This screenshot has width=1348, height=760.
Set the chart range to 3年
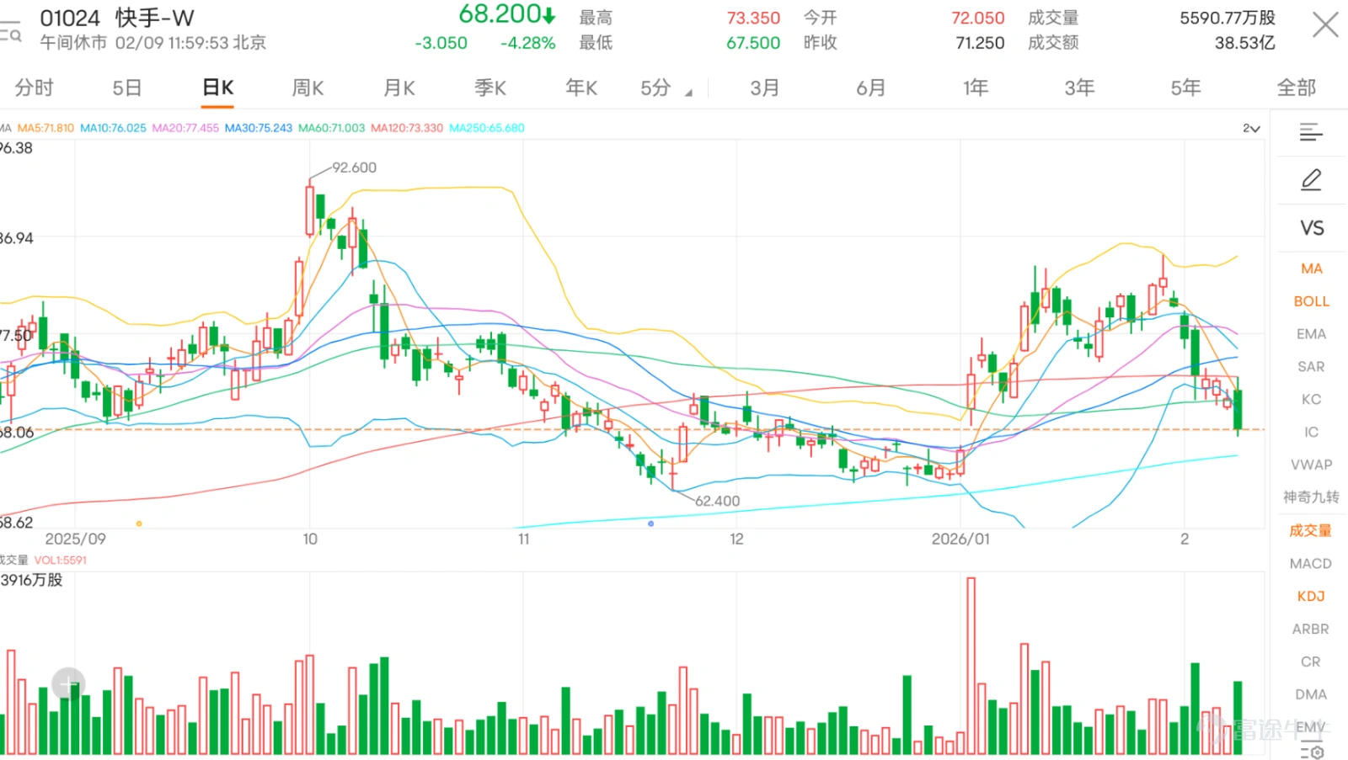[1079, 88]
